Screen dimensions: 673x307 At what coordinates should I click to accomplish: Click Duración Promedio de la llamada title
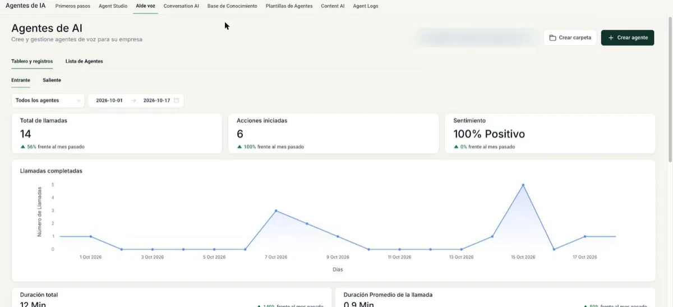tap(388, 295)
